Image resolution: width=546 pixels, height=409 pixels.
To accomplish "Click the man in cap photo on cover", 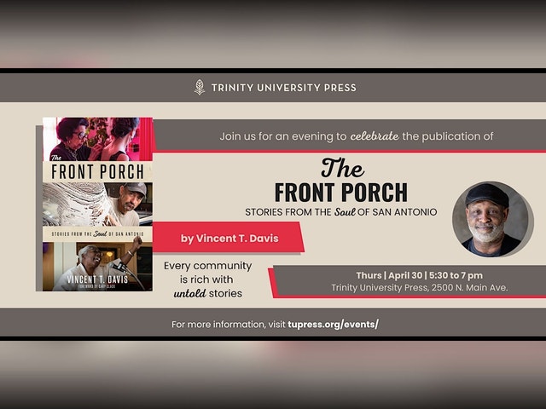I will 97,204.
